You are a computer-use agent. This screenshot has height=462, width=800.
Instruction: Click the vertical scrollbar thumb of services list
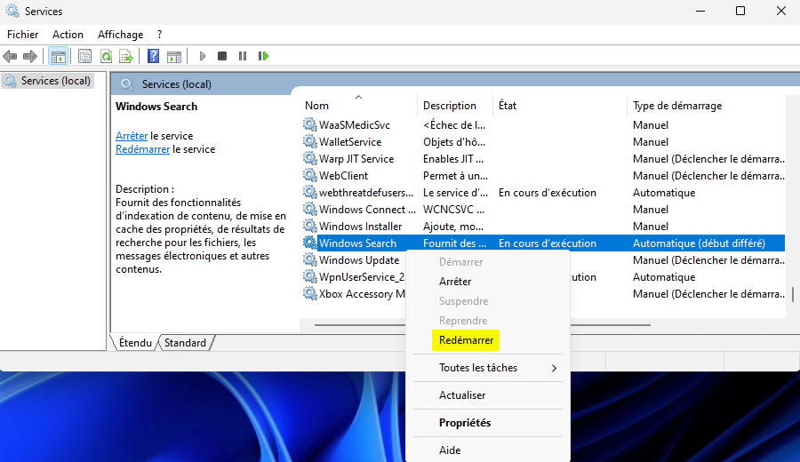tap(792, 294)
